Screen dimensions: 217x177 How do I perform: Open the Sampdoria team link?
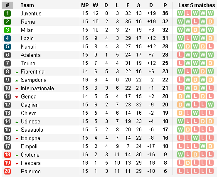[x=34, y=80]
